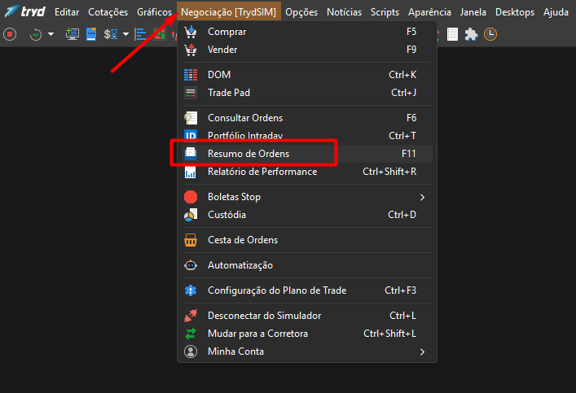Click Desconectar do Simulador

coord(306,316)
